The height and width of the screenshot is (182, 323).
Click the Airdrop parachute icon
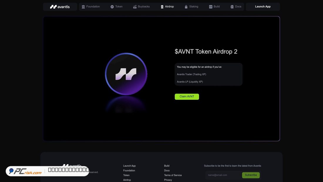pos(162,7)
